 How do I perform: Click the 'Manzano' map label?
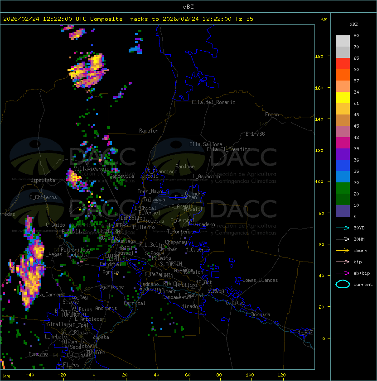38,354
